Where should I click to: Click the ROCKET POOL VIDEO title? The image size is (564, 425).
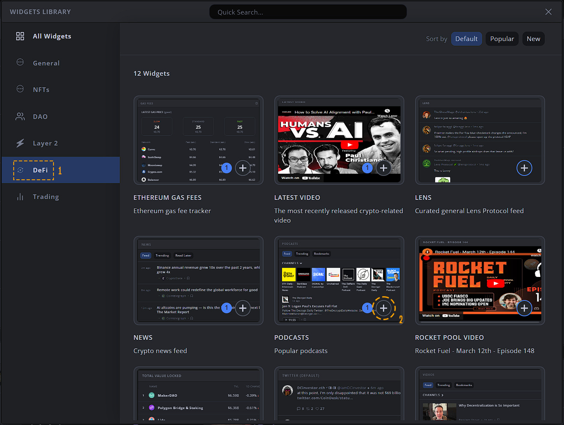tap(449, 338)
